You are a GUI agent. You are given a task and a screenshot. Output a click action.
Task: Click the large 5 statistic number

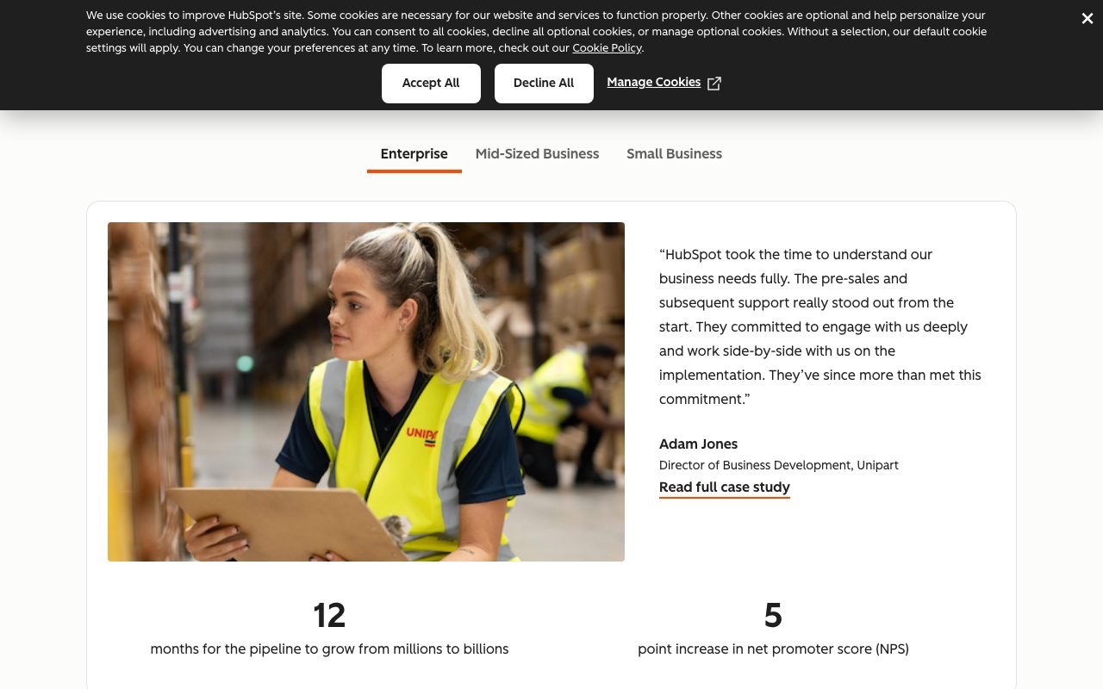coord(773,616)
